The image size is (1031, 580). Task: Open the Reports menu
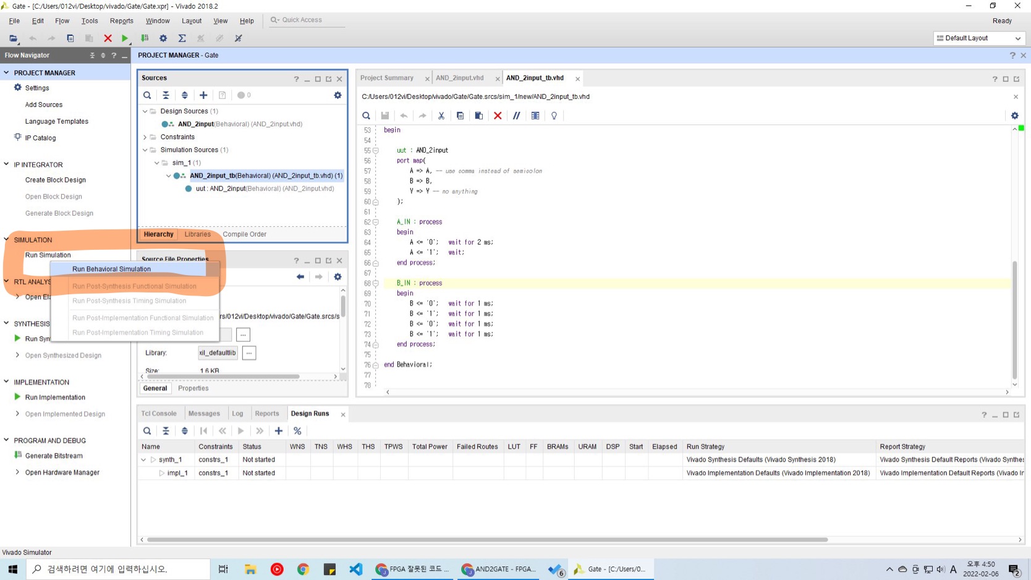coord(121,20)
